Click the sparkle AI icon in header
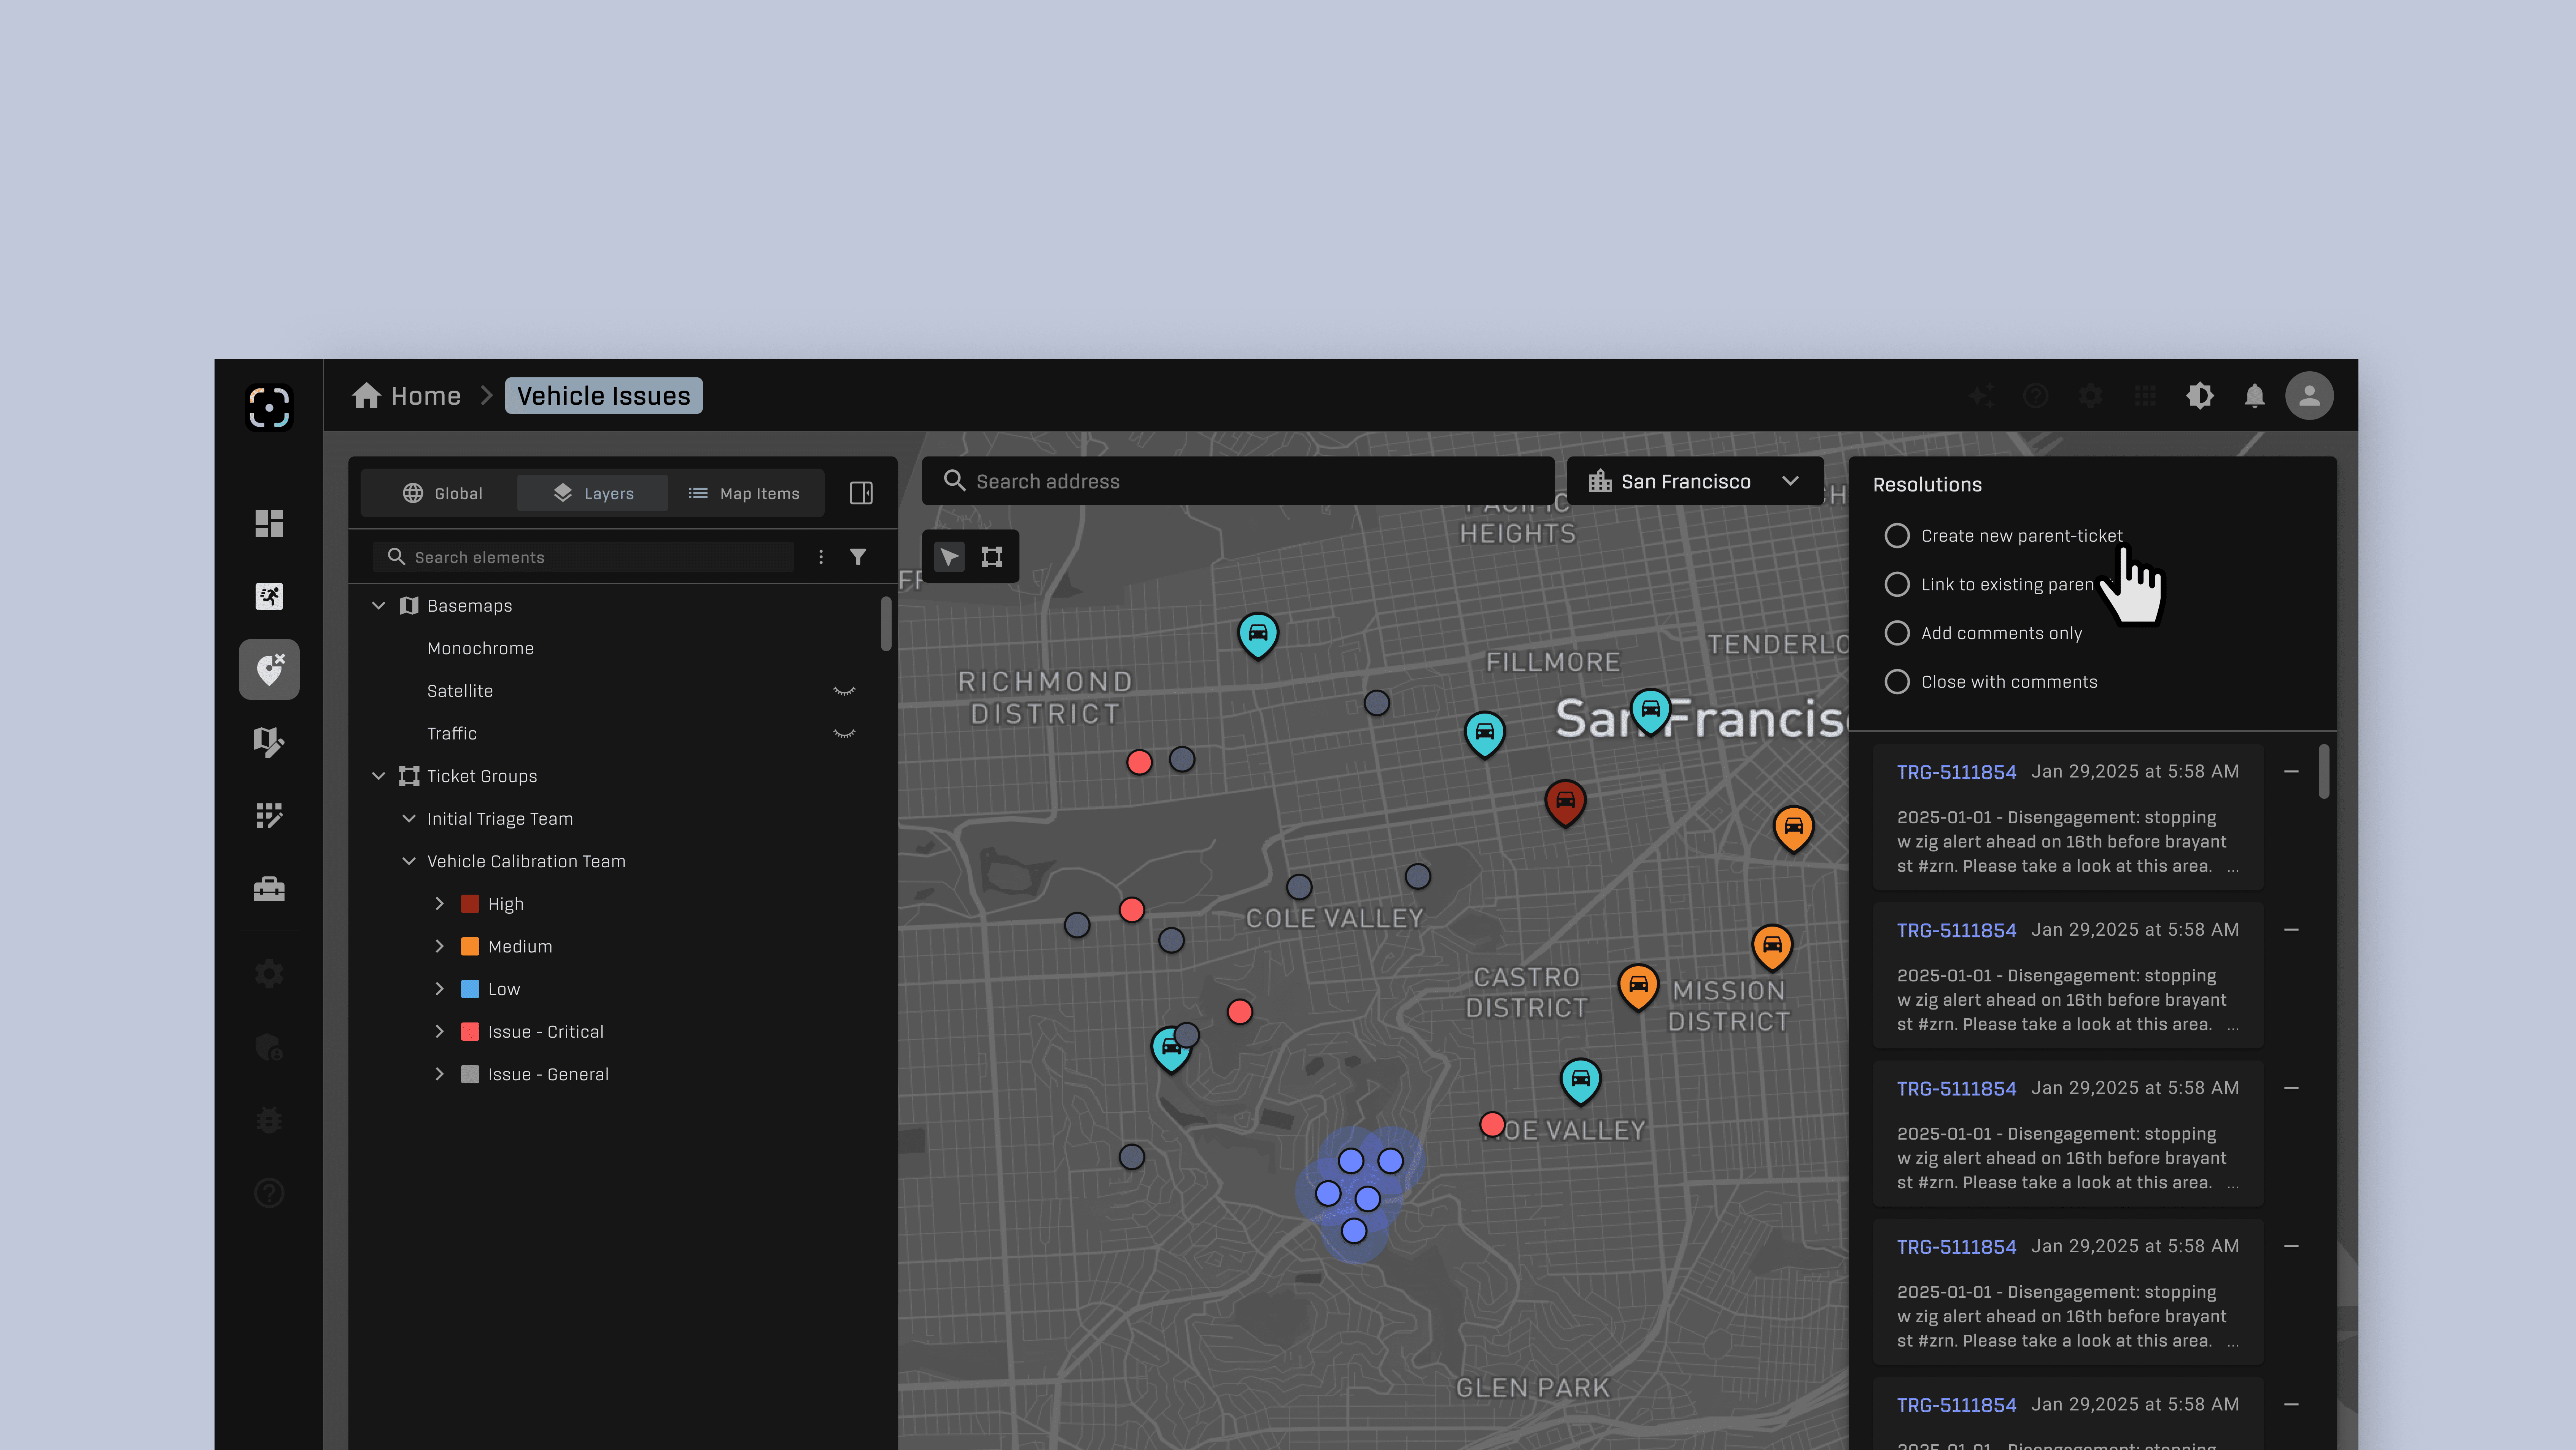The height and width of the screenshot is (1450, 2576). point(1981,396)
